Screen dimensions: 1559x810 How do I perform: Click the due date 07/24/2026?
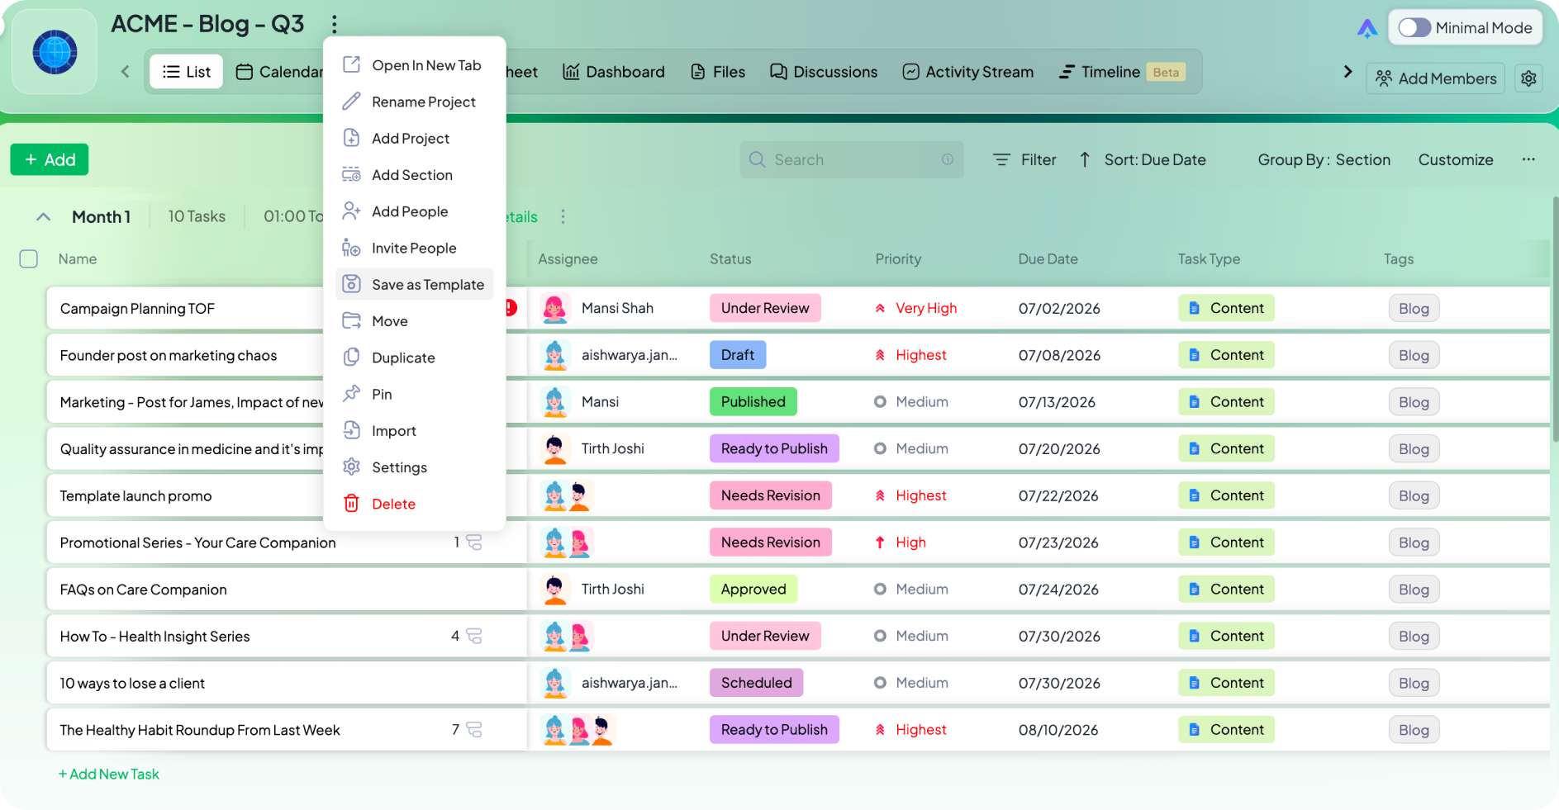[1058, 589]
